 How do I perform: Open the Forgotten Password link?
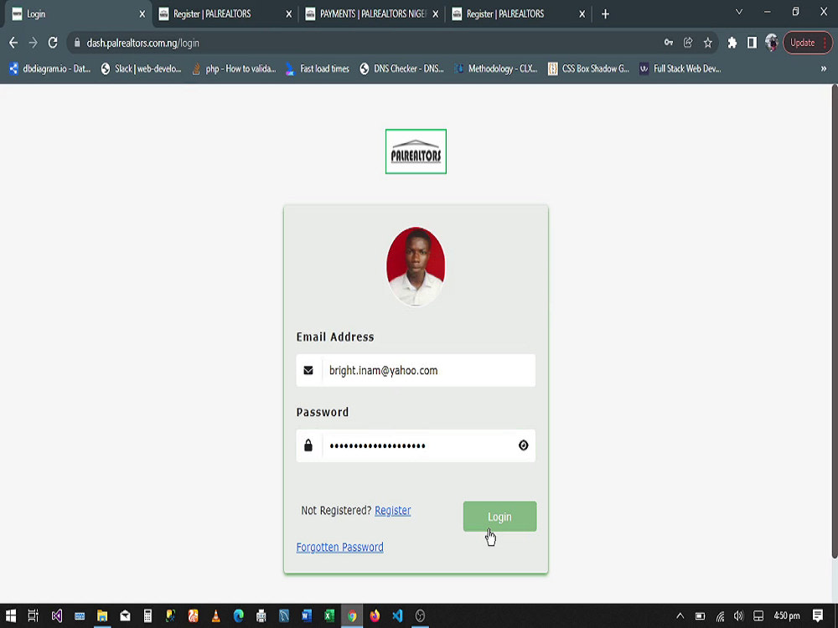340,548
